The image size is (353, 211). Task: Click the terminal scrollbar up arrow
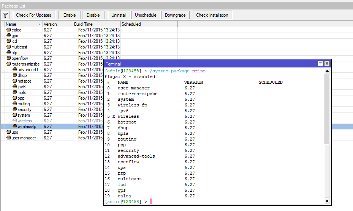[327, 71]
